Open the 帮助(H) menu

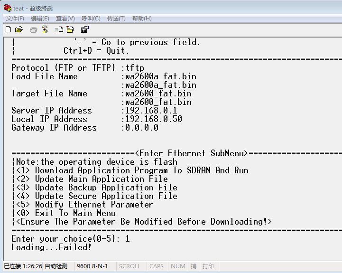tap(142, 19)
